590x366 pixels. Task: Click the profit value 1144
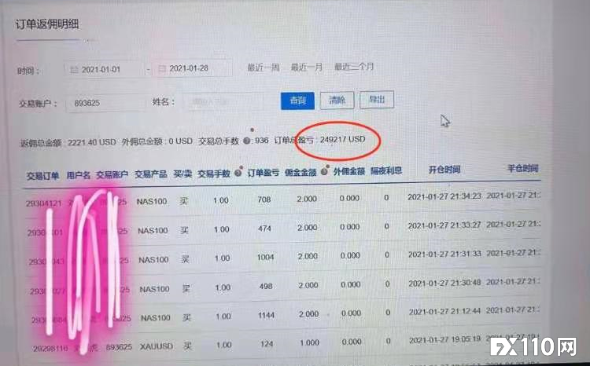266,315
